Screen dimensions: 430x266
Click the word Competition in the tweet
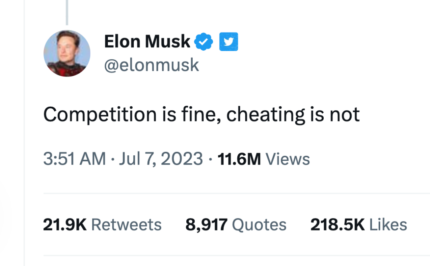tap(100, 115)
